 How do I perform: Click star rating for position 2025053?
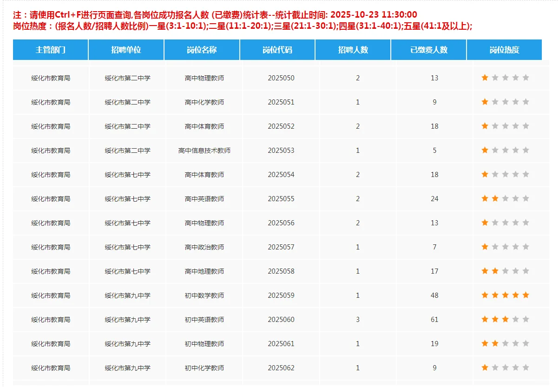click(x=505, y=150)
